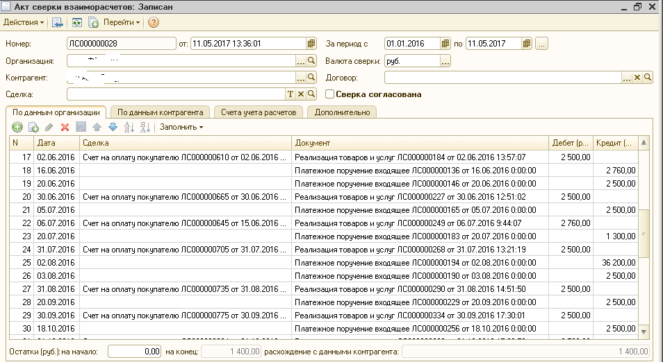663x362 pixels.
Task: Open Сделка with magnifier icon
Action: 311,94
